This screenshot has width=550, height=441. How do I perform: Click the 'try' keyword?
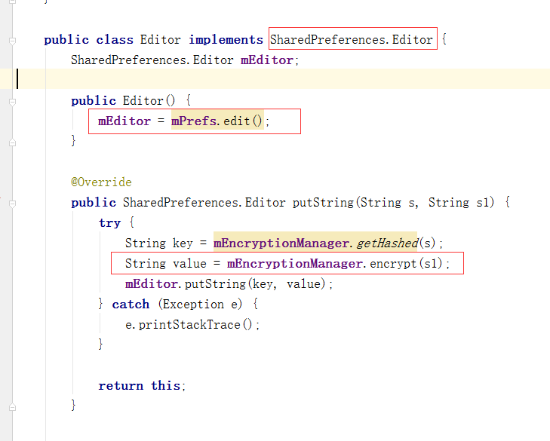109,223
